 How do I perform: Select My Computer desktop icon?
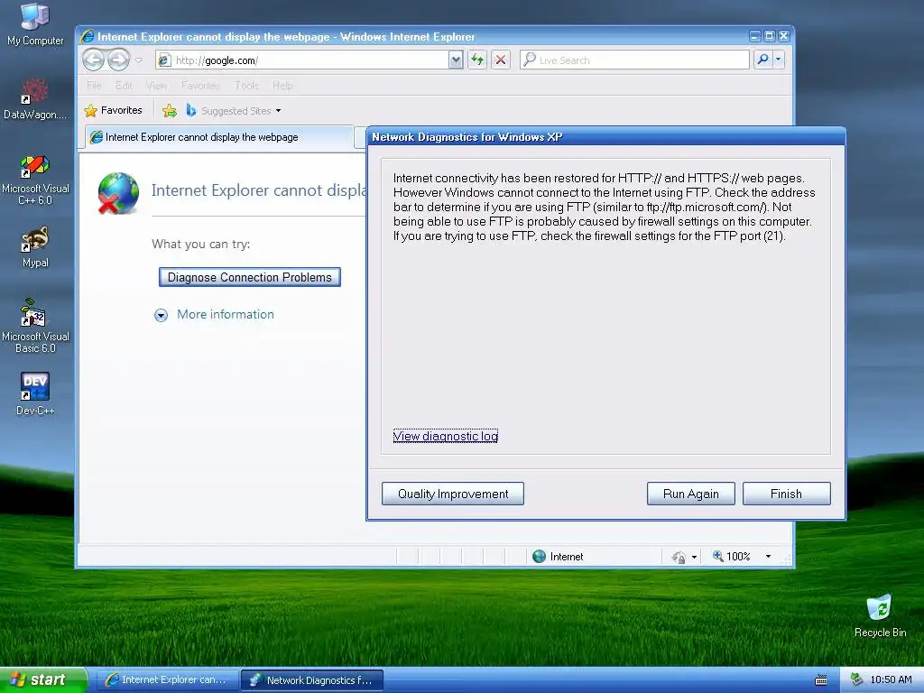point(35,24)
